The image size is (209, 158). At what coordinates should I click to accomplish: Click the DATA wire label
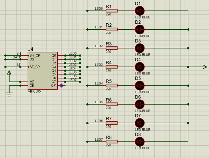[17, 57]
